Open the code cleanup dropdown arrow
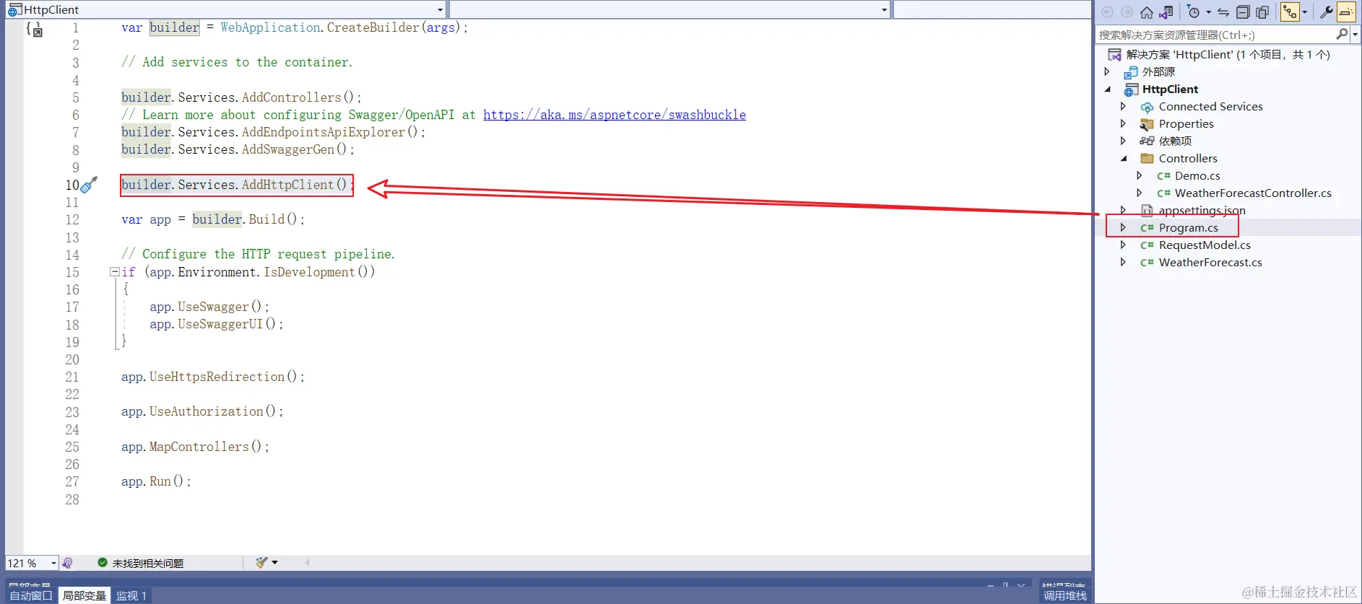Screen dimensions: 1362x604 point(274,562)
